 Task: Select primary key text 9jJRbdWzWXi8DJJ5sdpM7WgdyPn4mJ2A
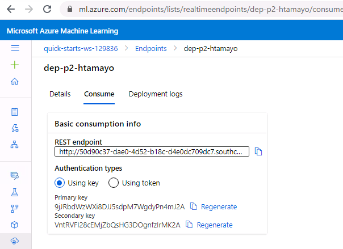120,206
